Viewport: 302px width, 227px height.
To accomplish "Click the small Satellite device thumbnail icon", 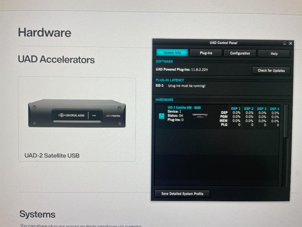I will (x=200, y=116).
